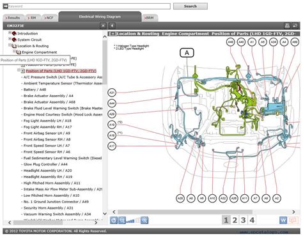Select A/C Pressure Switch tree entry
This screenshot has width=303, height=237.
(63, 77)
